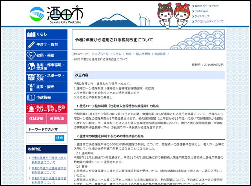This screenshot has height=186, width=251.
Task: Open 令和4年度から適用される税制改正 sidebar link
Action: tap(49, 181)
